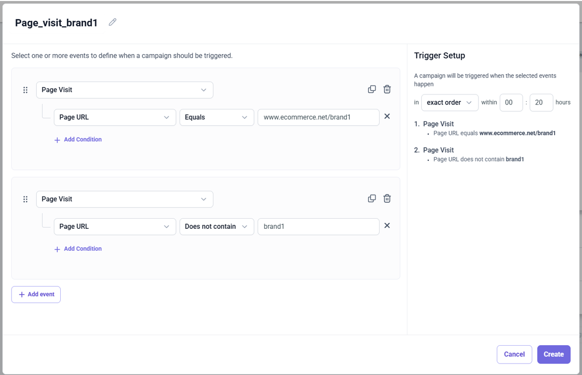Click the 00 hours field

(x=511, y=102)
